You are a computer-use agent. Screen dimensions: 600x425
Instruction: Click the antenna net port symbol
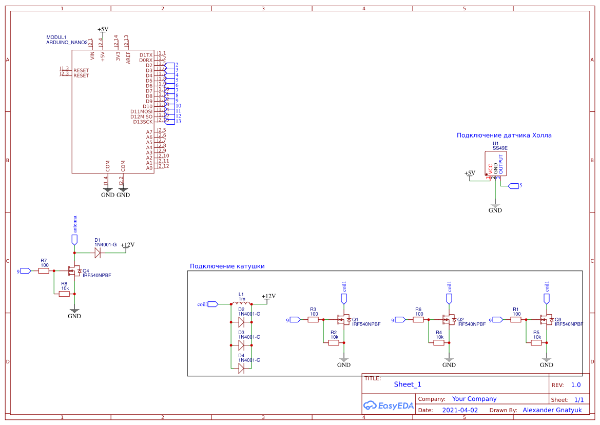tap(74, 240)
